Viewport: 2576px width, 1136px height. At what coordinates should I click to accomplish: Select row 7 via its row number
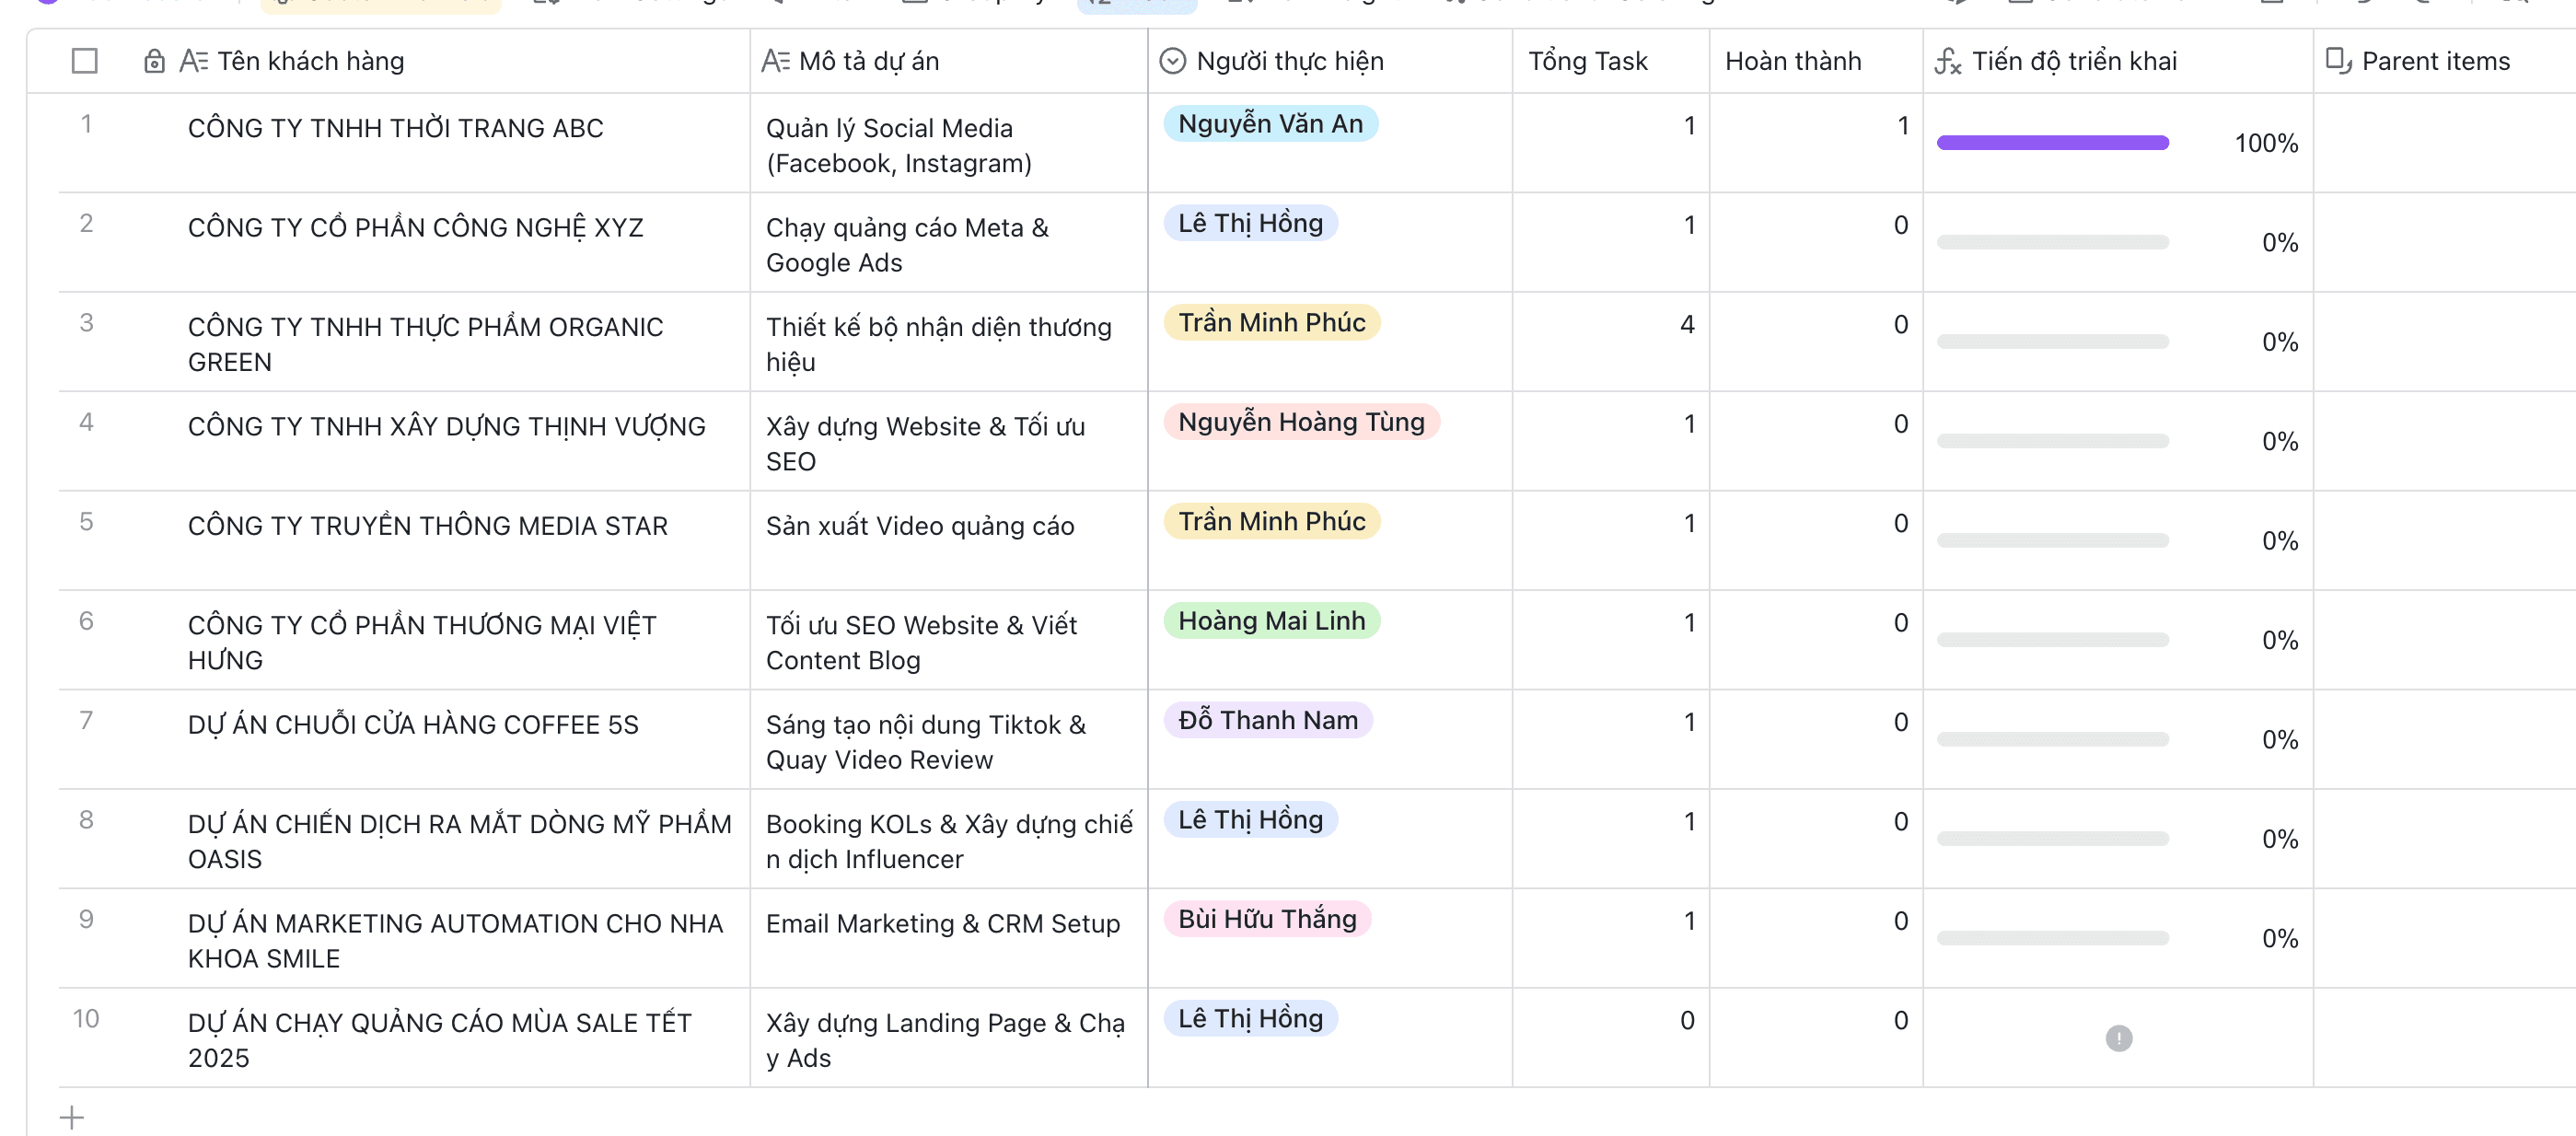pyautogui.click(x=86, y=720)
